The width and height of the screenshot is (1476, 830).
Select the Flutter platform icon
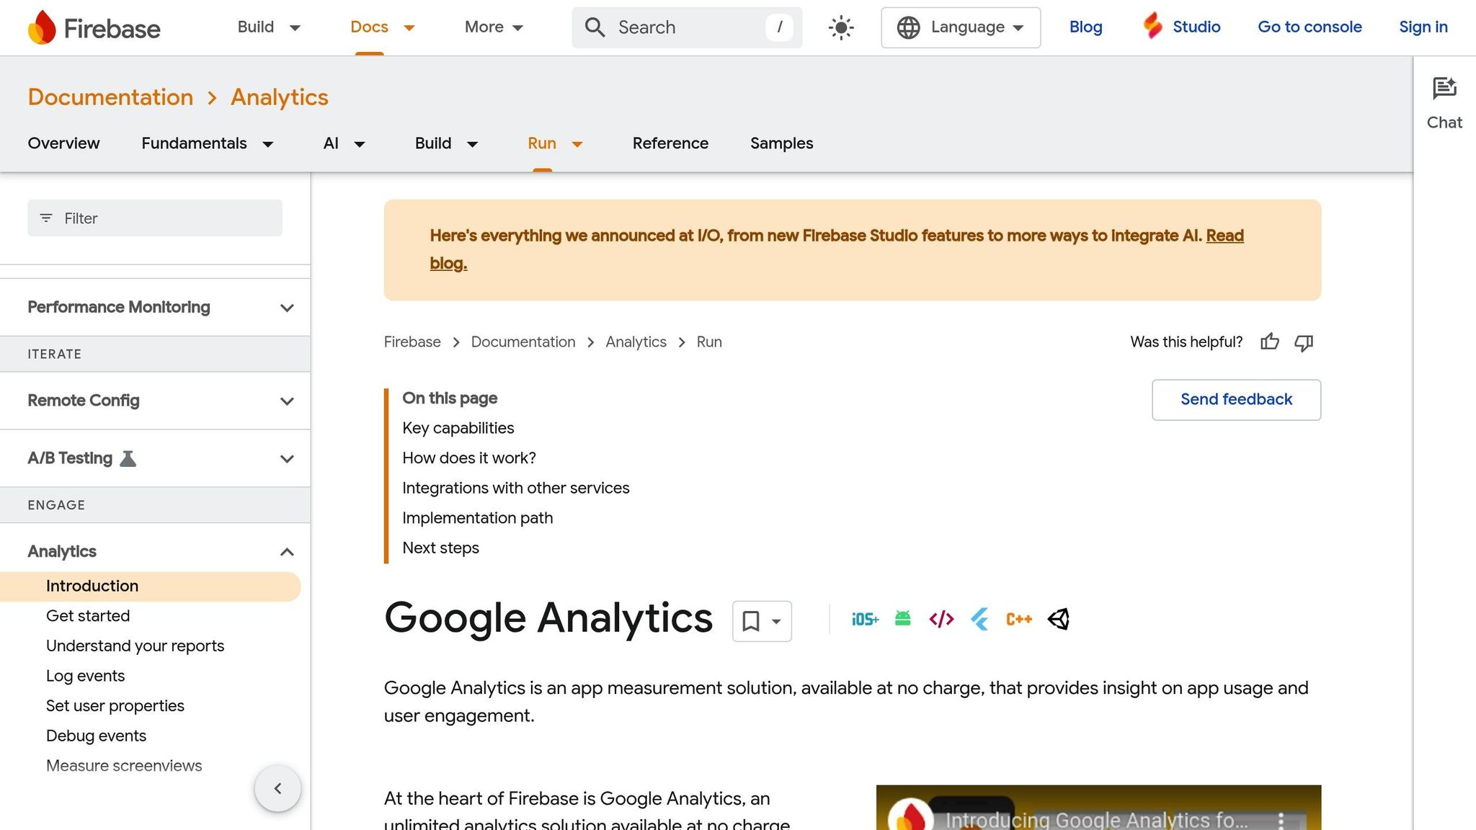click(979, 619)
